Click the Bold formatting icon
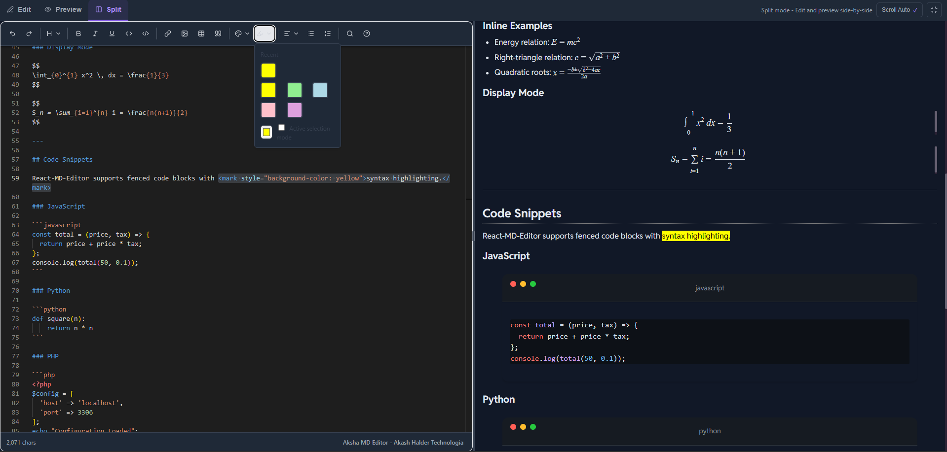The width and height of the screenshot is (947, 452). pyautogui.click(x=78, y=34)
